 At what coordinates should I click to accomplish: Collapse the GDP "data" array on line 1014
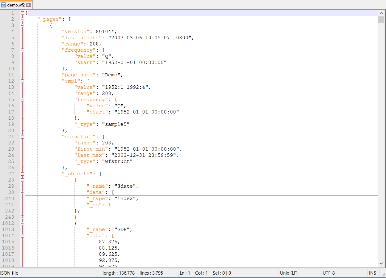22,236
